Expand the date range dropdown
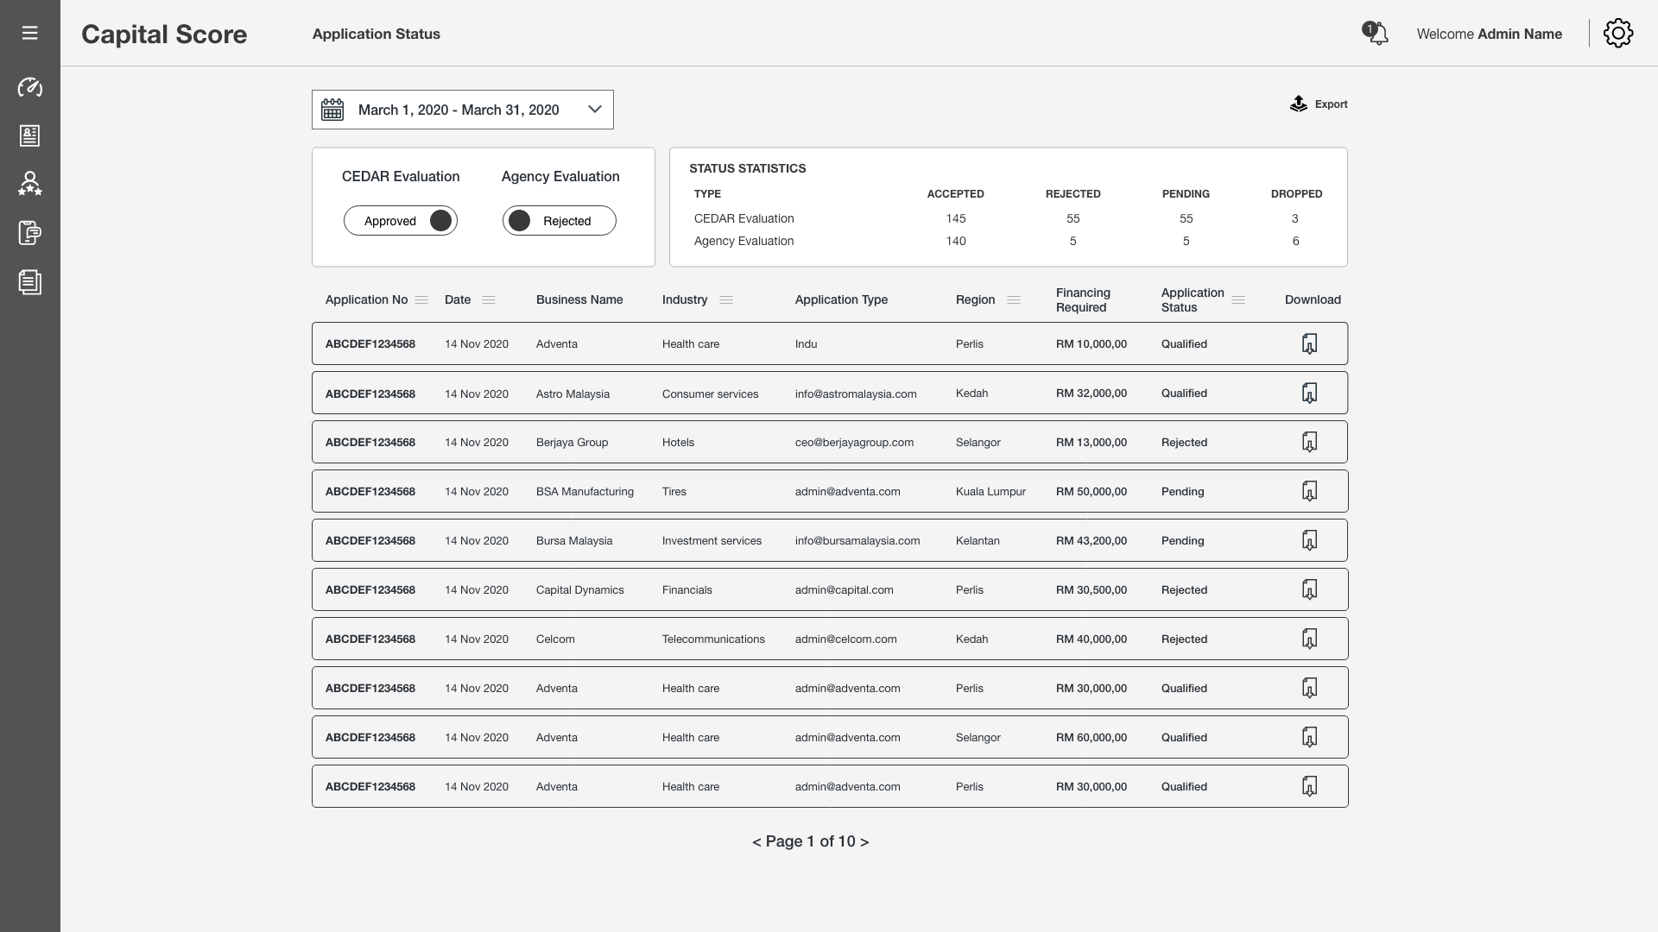Viewport: 1658px width, 932px height. pyautogui.click(x=594, y=109)
